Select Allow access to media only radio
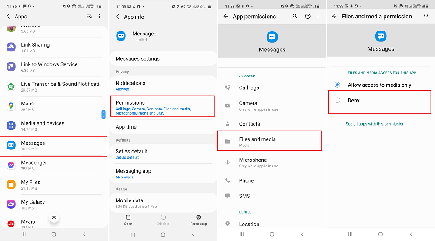 coord(338,85)
